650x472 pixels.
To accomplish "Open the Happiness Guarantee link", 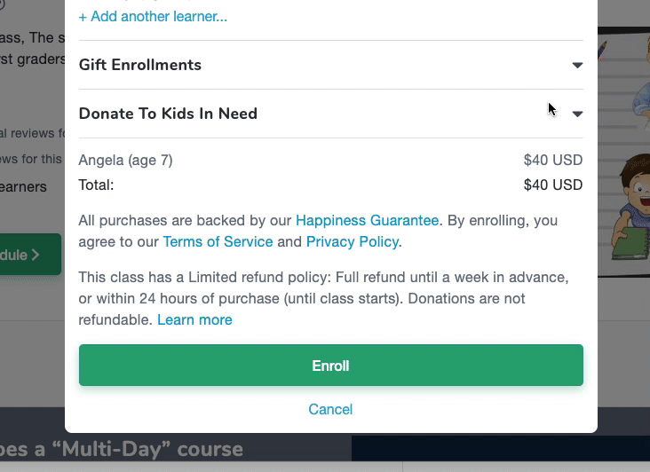I will coord(368,220).
